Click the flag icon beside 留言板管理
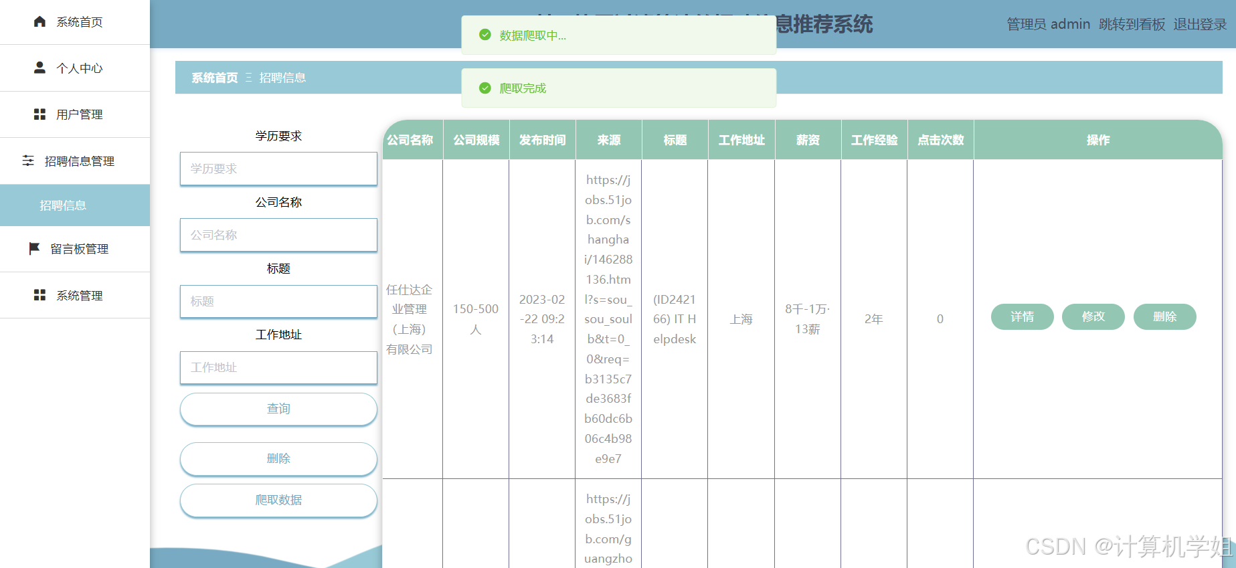 click(x=34, y=249)
